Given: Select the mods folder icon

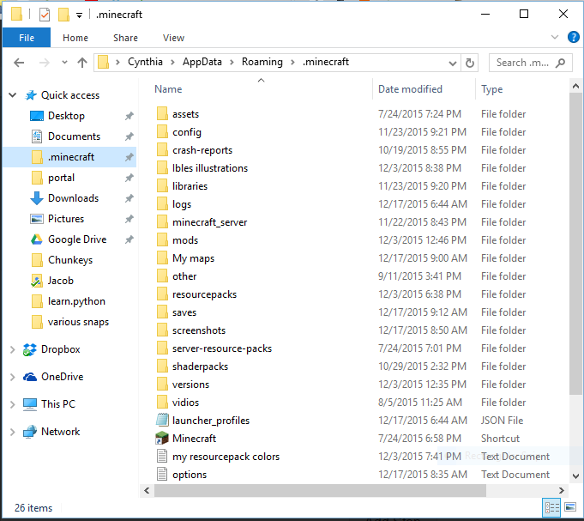Looking at the screenshot, I should 162,240.
